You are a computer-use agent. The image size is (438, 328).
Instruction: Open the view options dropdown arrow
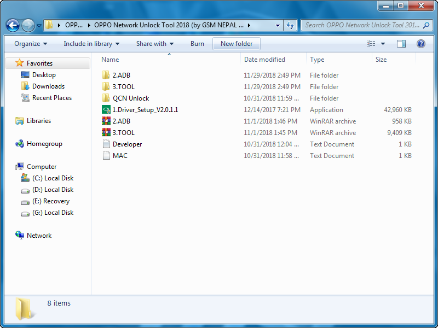click(383, 44)
